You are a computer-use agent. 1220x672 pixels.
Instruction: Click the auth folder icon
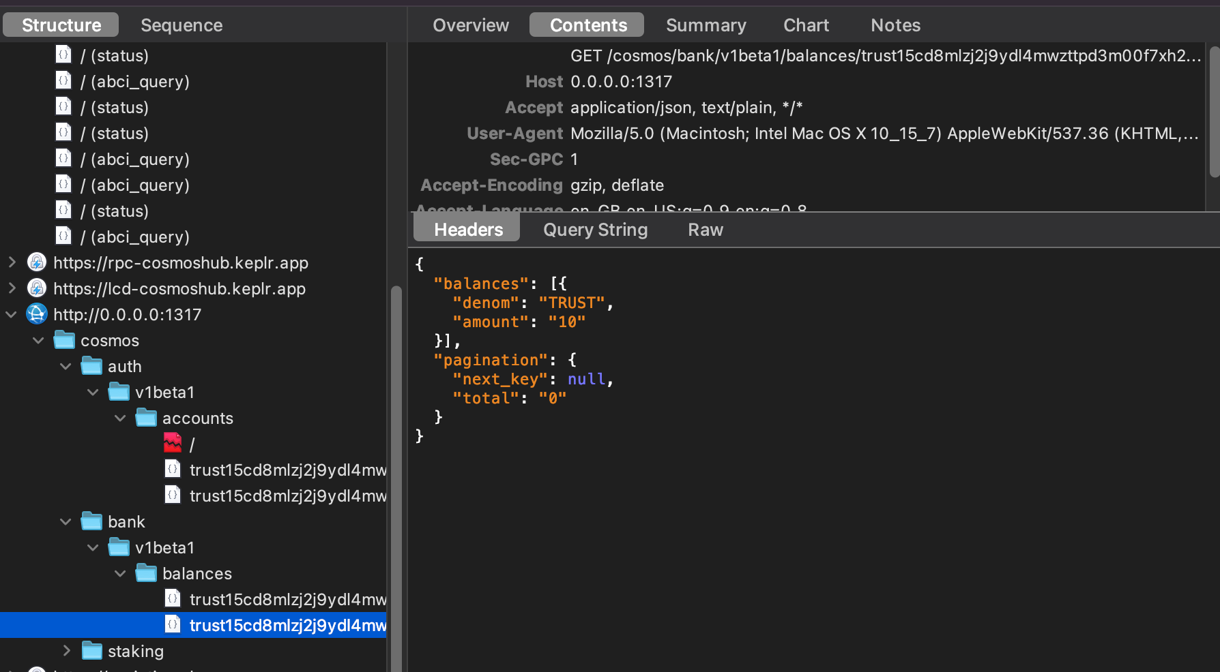point(91,365)
